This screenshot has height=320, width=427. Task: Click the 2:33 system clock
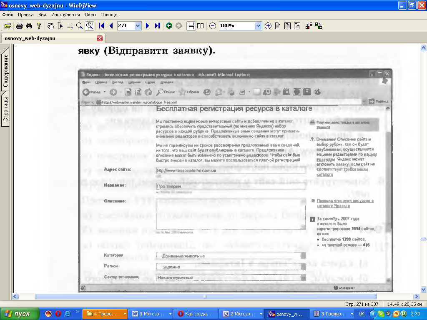[x=416, y=314]
